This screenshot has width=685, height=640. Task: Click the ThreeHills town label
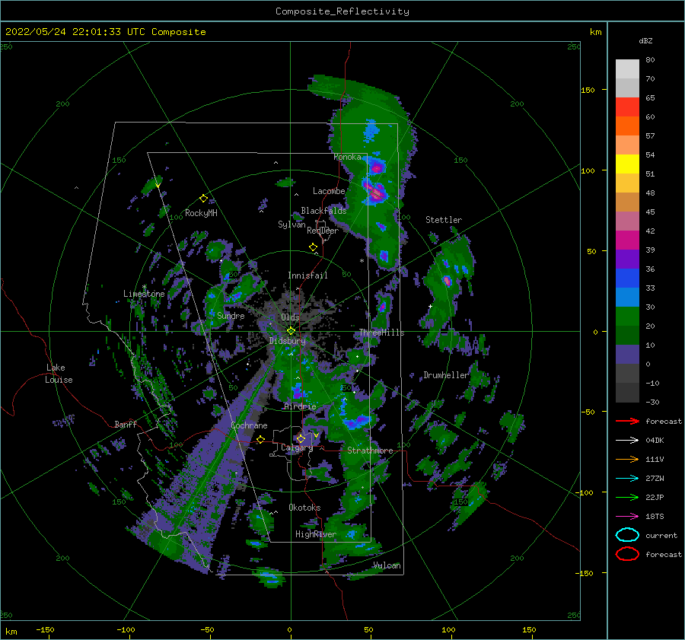(382, 333)
